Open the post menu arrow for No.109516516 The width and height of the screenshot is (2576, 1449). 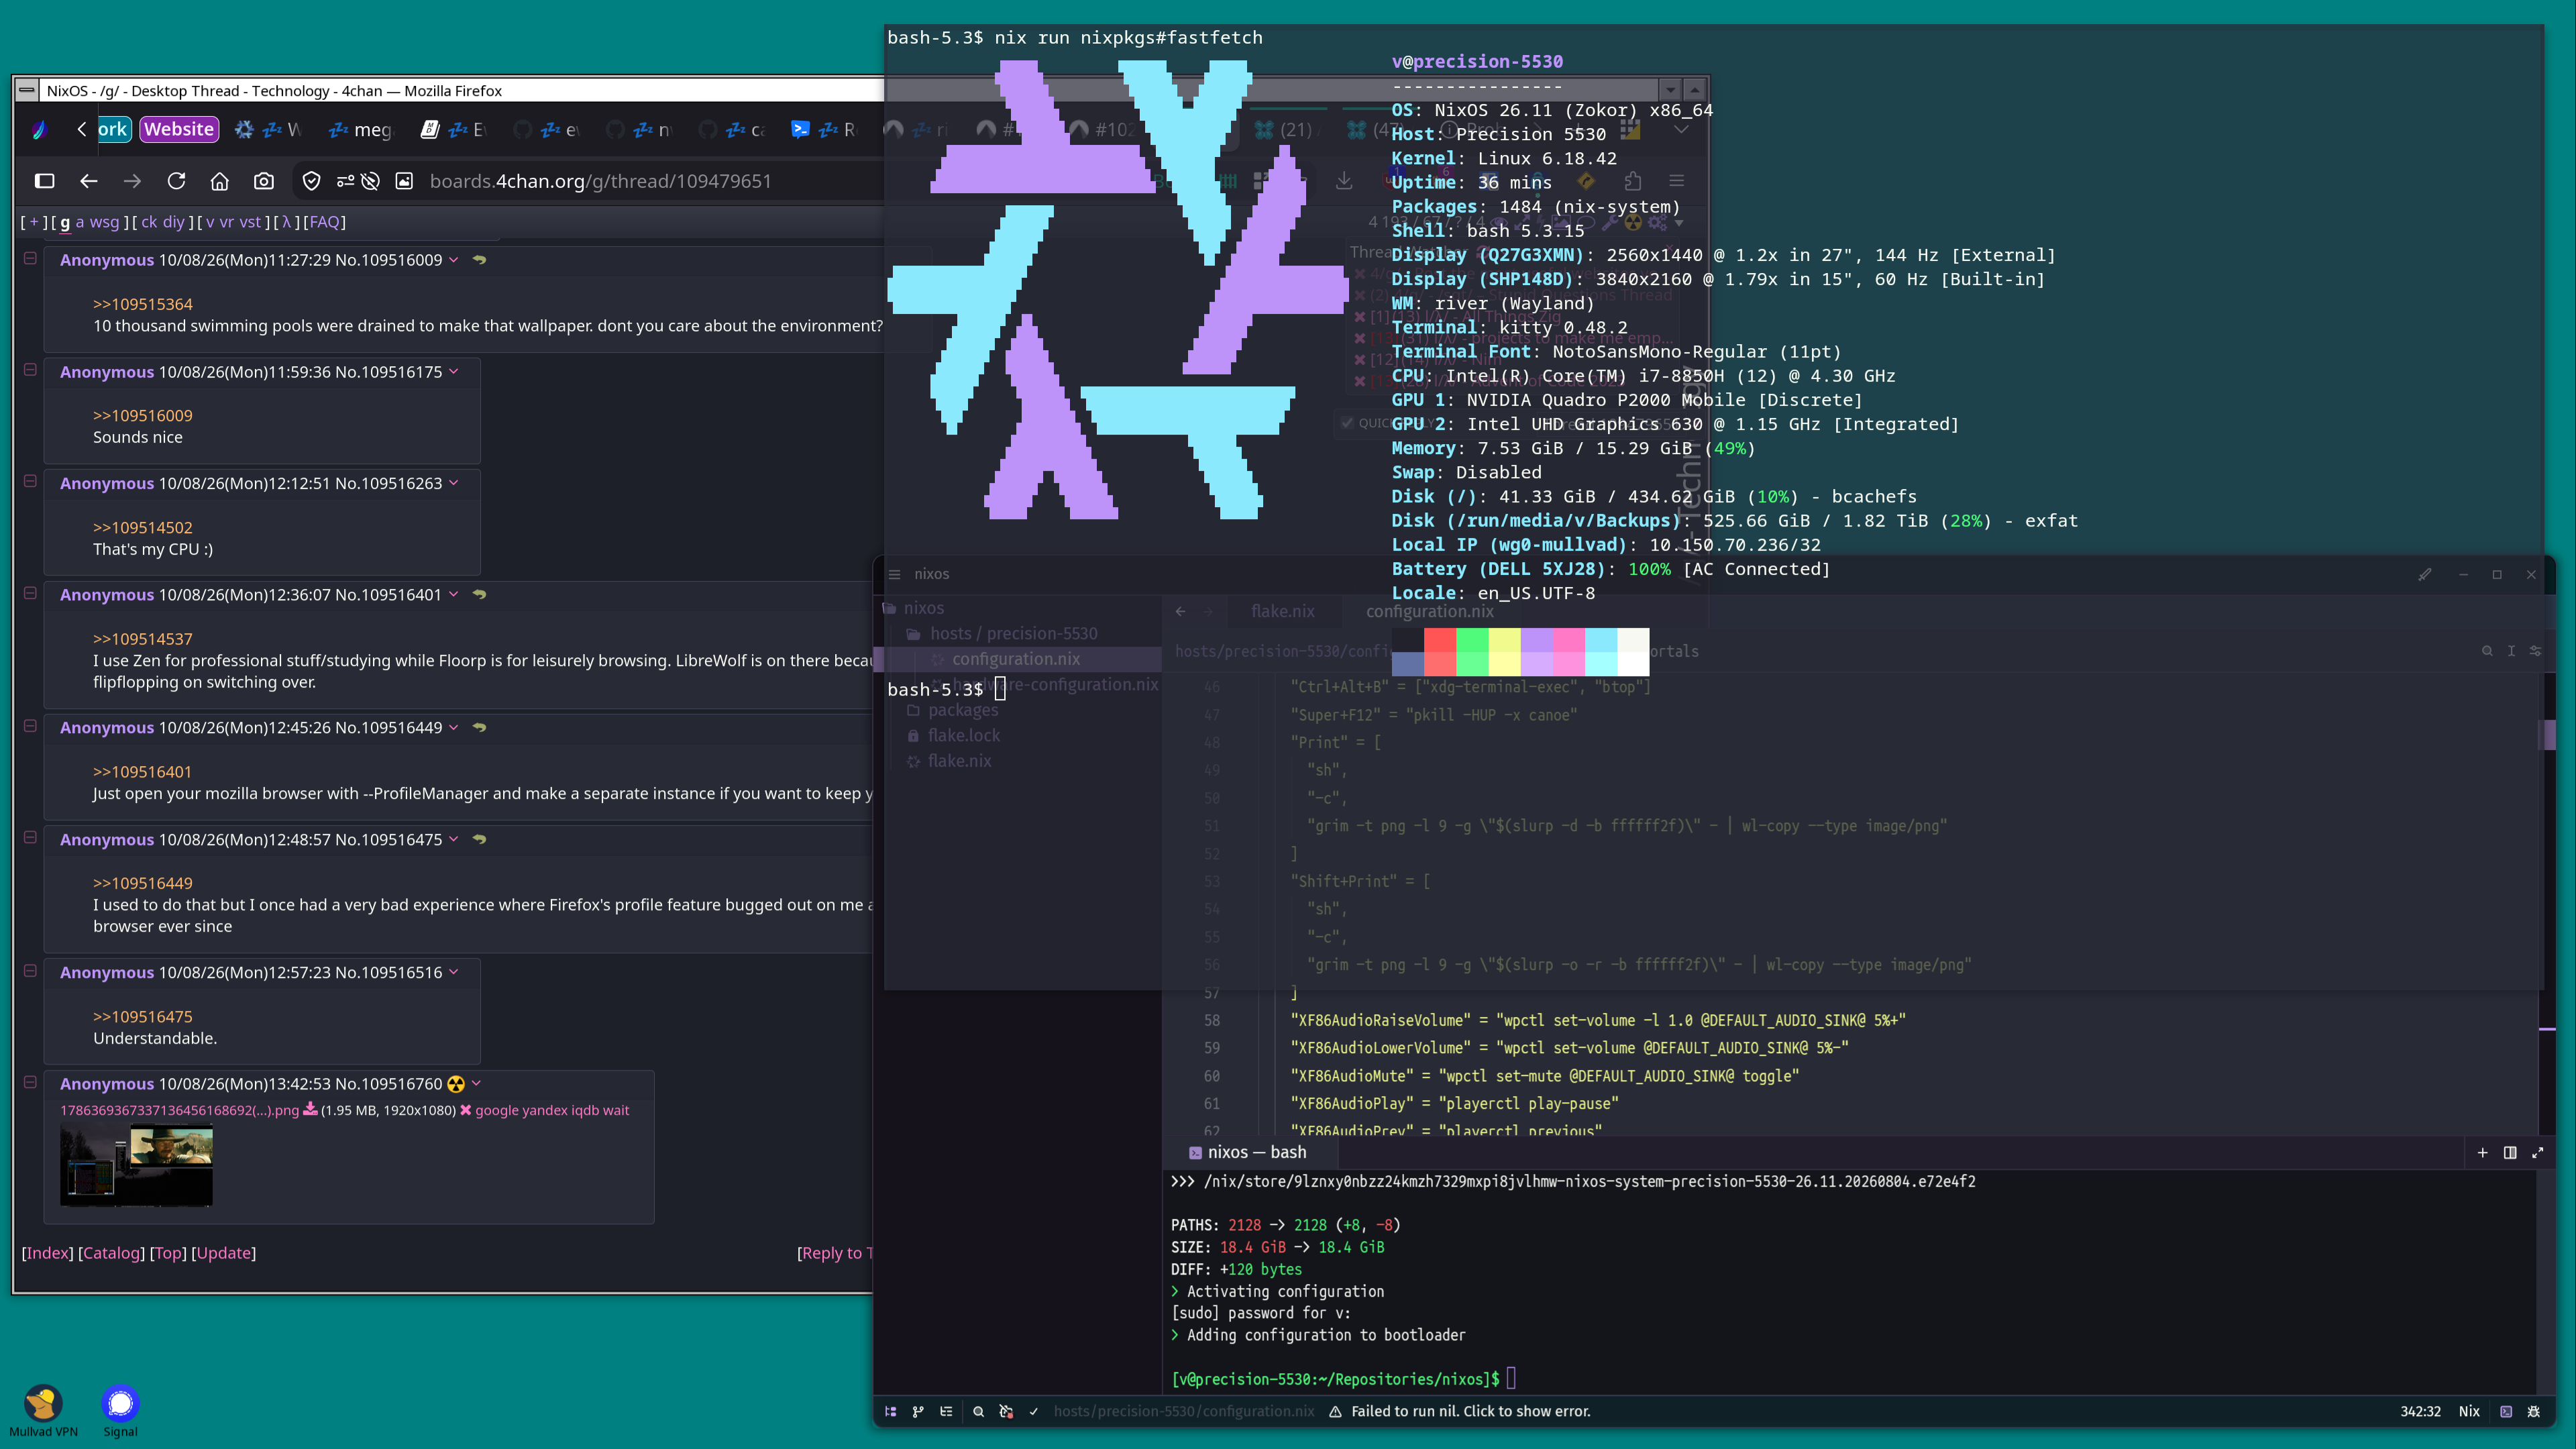[454, 972]
